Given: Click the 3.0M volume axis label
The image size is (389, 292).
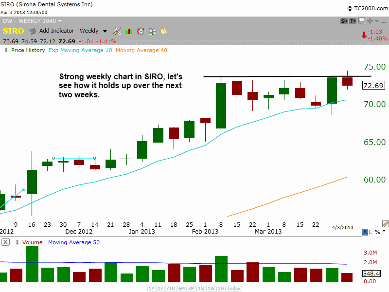Looking at the screenshot, I should [371, 253].
